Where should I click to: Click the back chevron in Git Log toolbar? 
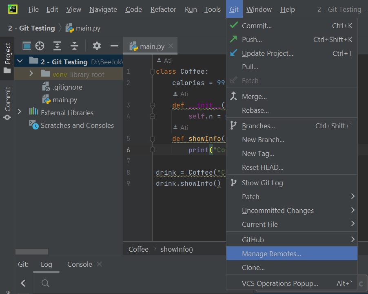tap(23, 283)
